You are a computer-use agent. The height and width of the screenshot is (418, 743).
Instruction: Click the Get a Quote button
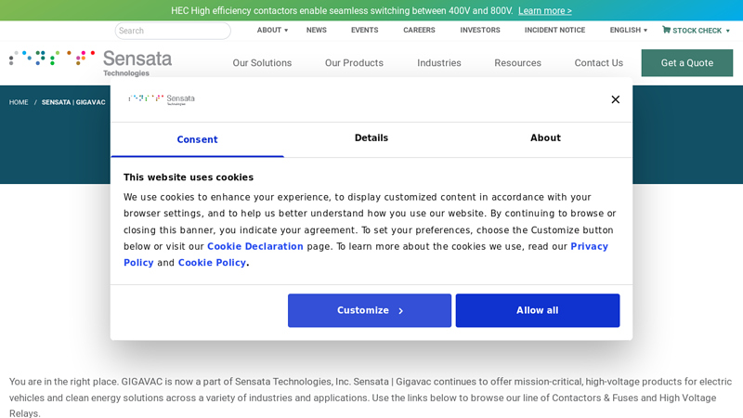(x=686, y=63)
